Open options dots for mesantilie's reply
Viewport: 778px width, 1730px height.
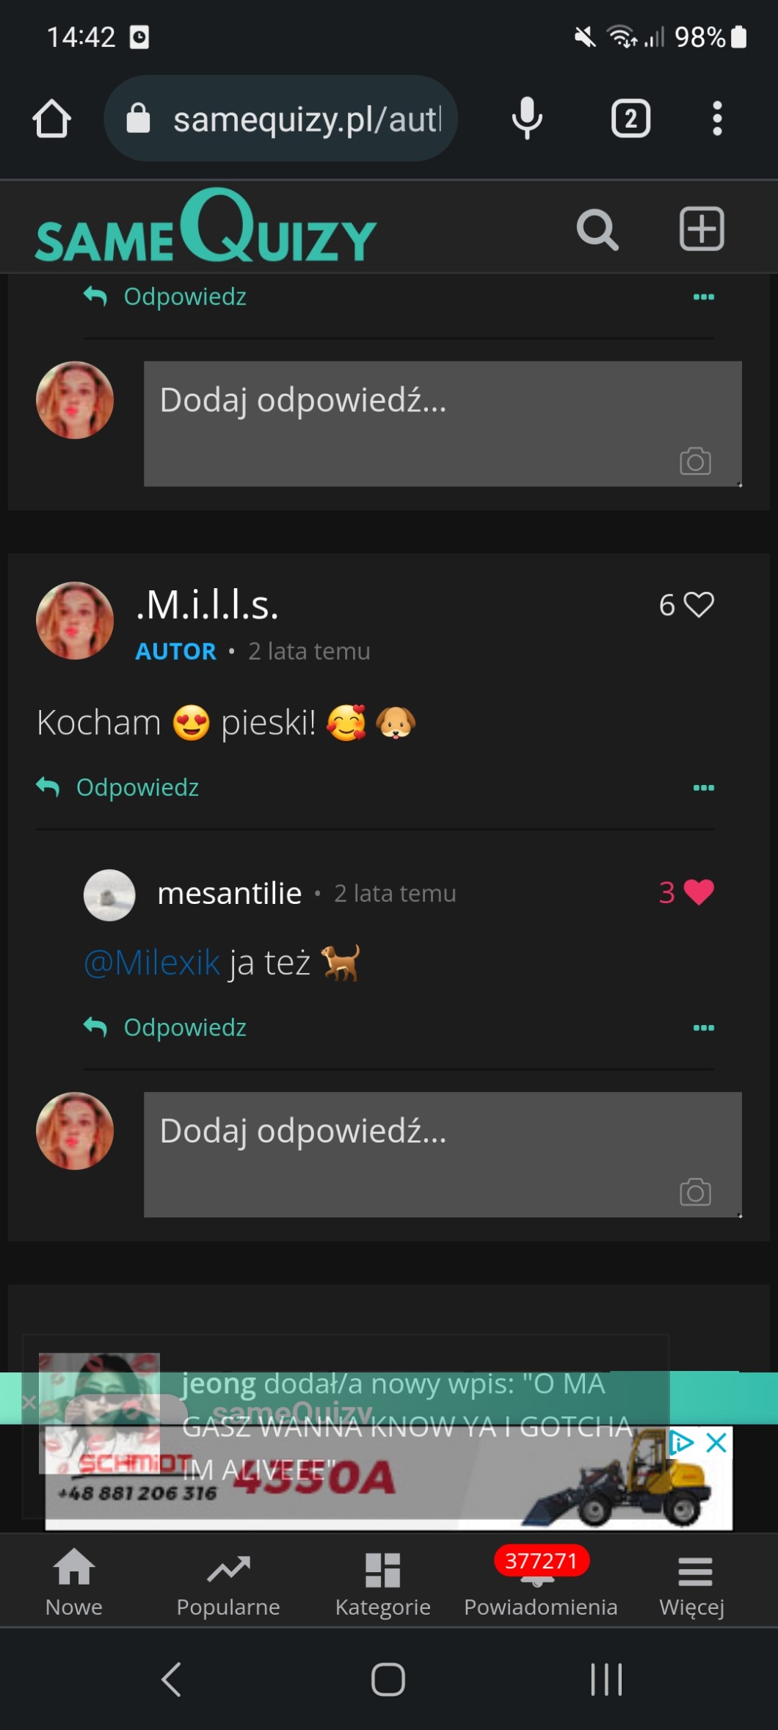(703, 1028)
